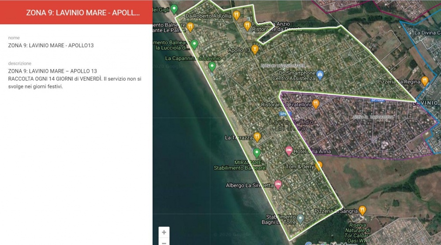
Task: Click the red ZONA 9 panel header title
Action: [83, 13]
